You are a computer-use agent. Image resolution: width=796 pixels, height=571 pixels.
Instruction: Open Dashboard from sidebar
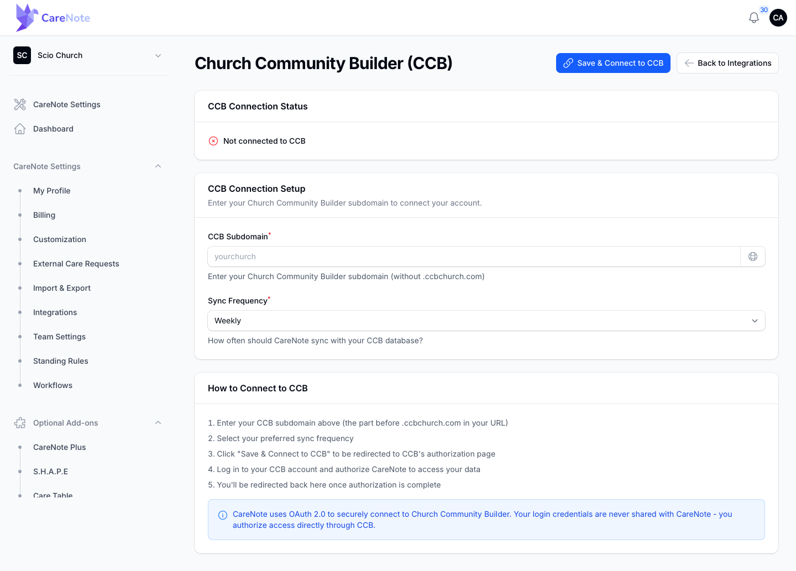pos(53,129)
